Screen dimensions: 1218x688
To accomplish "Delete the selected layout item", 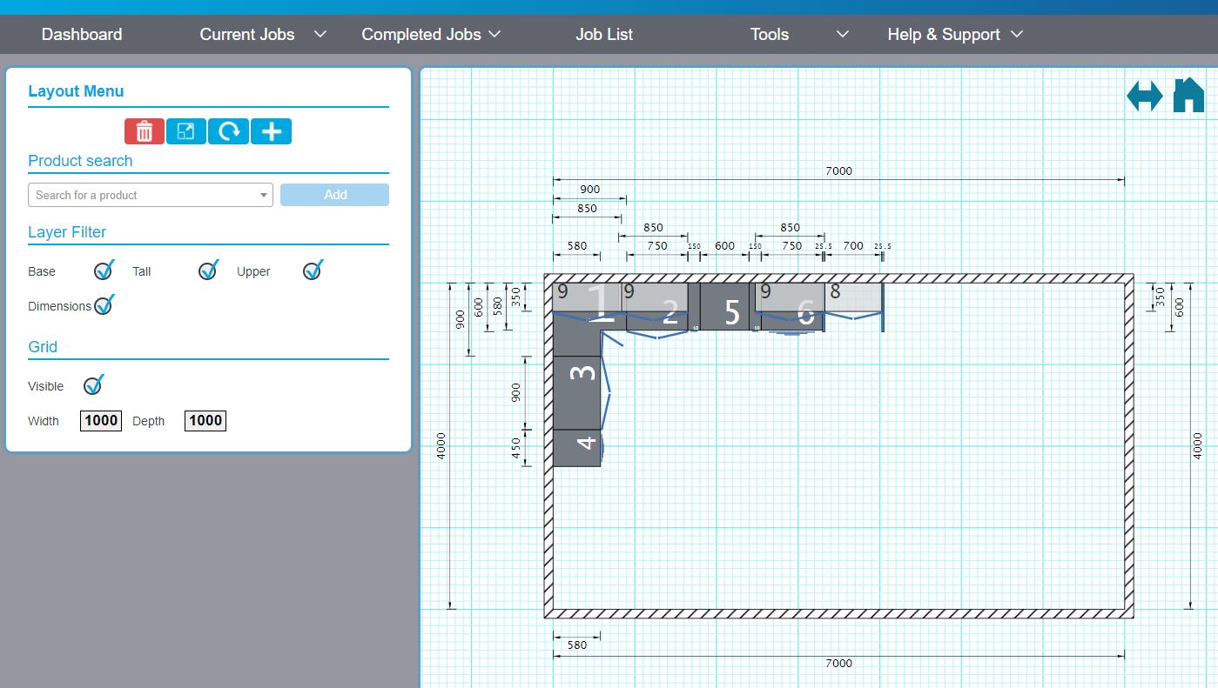I will point(144,131).
